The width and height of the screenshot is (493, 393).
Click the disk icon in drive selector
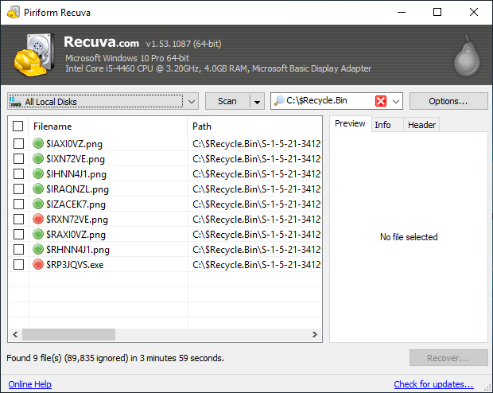[x=15, y=102]
